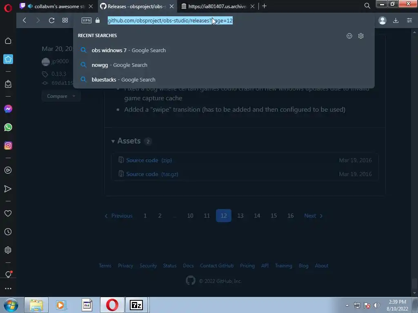Open sidebar heart Pinboards icon
The width and height of the screenshot is (418, 313).
tap(8, 214)
